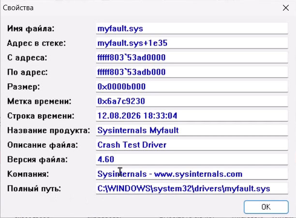
Task: Click the Строка времени value 12.08.2026 18:33:04
Action: click(192, 116)
